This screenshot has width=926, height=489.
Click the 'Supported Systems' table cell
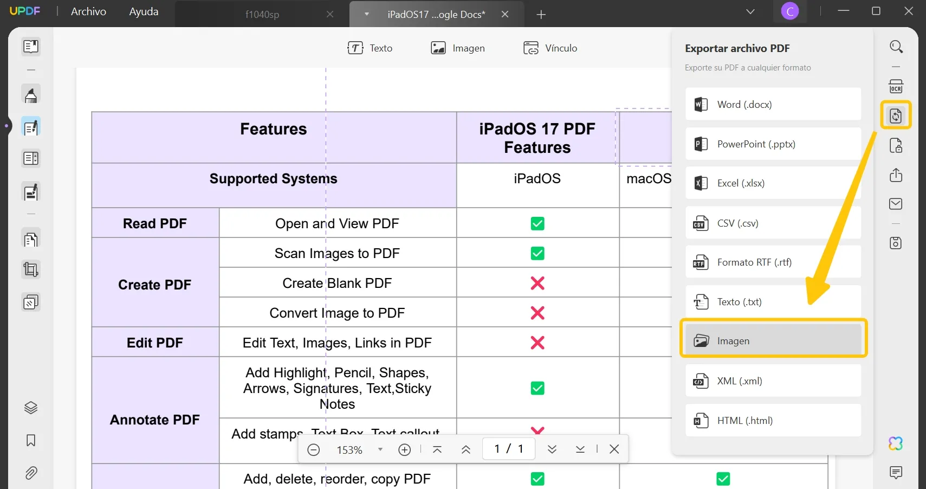click(x=274, y=185)
